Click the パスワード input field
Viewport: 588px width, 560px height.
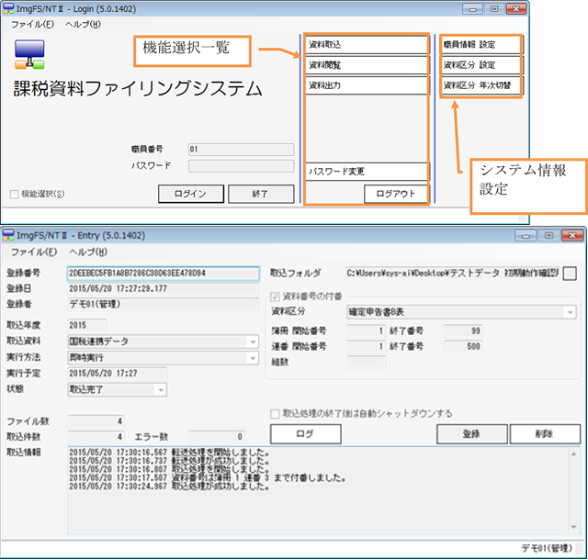click(x=241, y=166)
